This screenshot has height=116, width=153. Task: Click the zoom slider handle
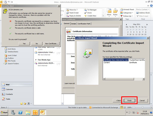(142, 107)
